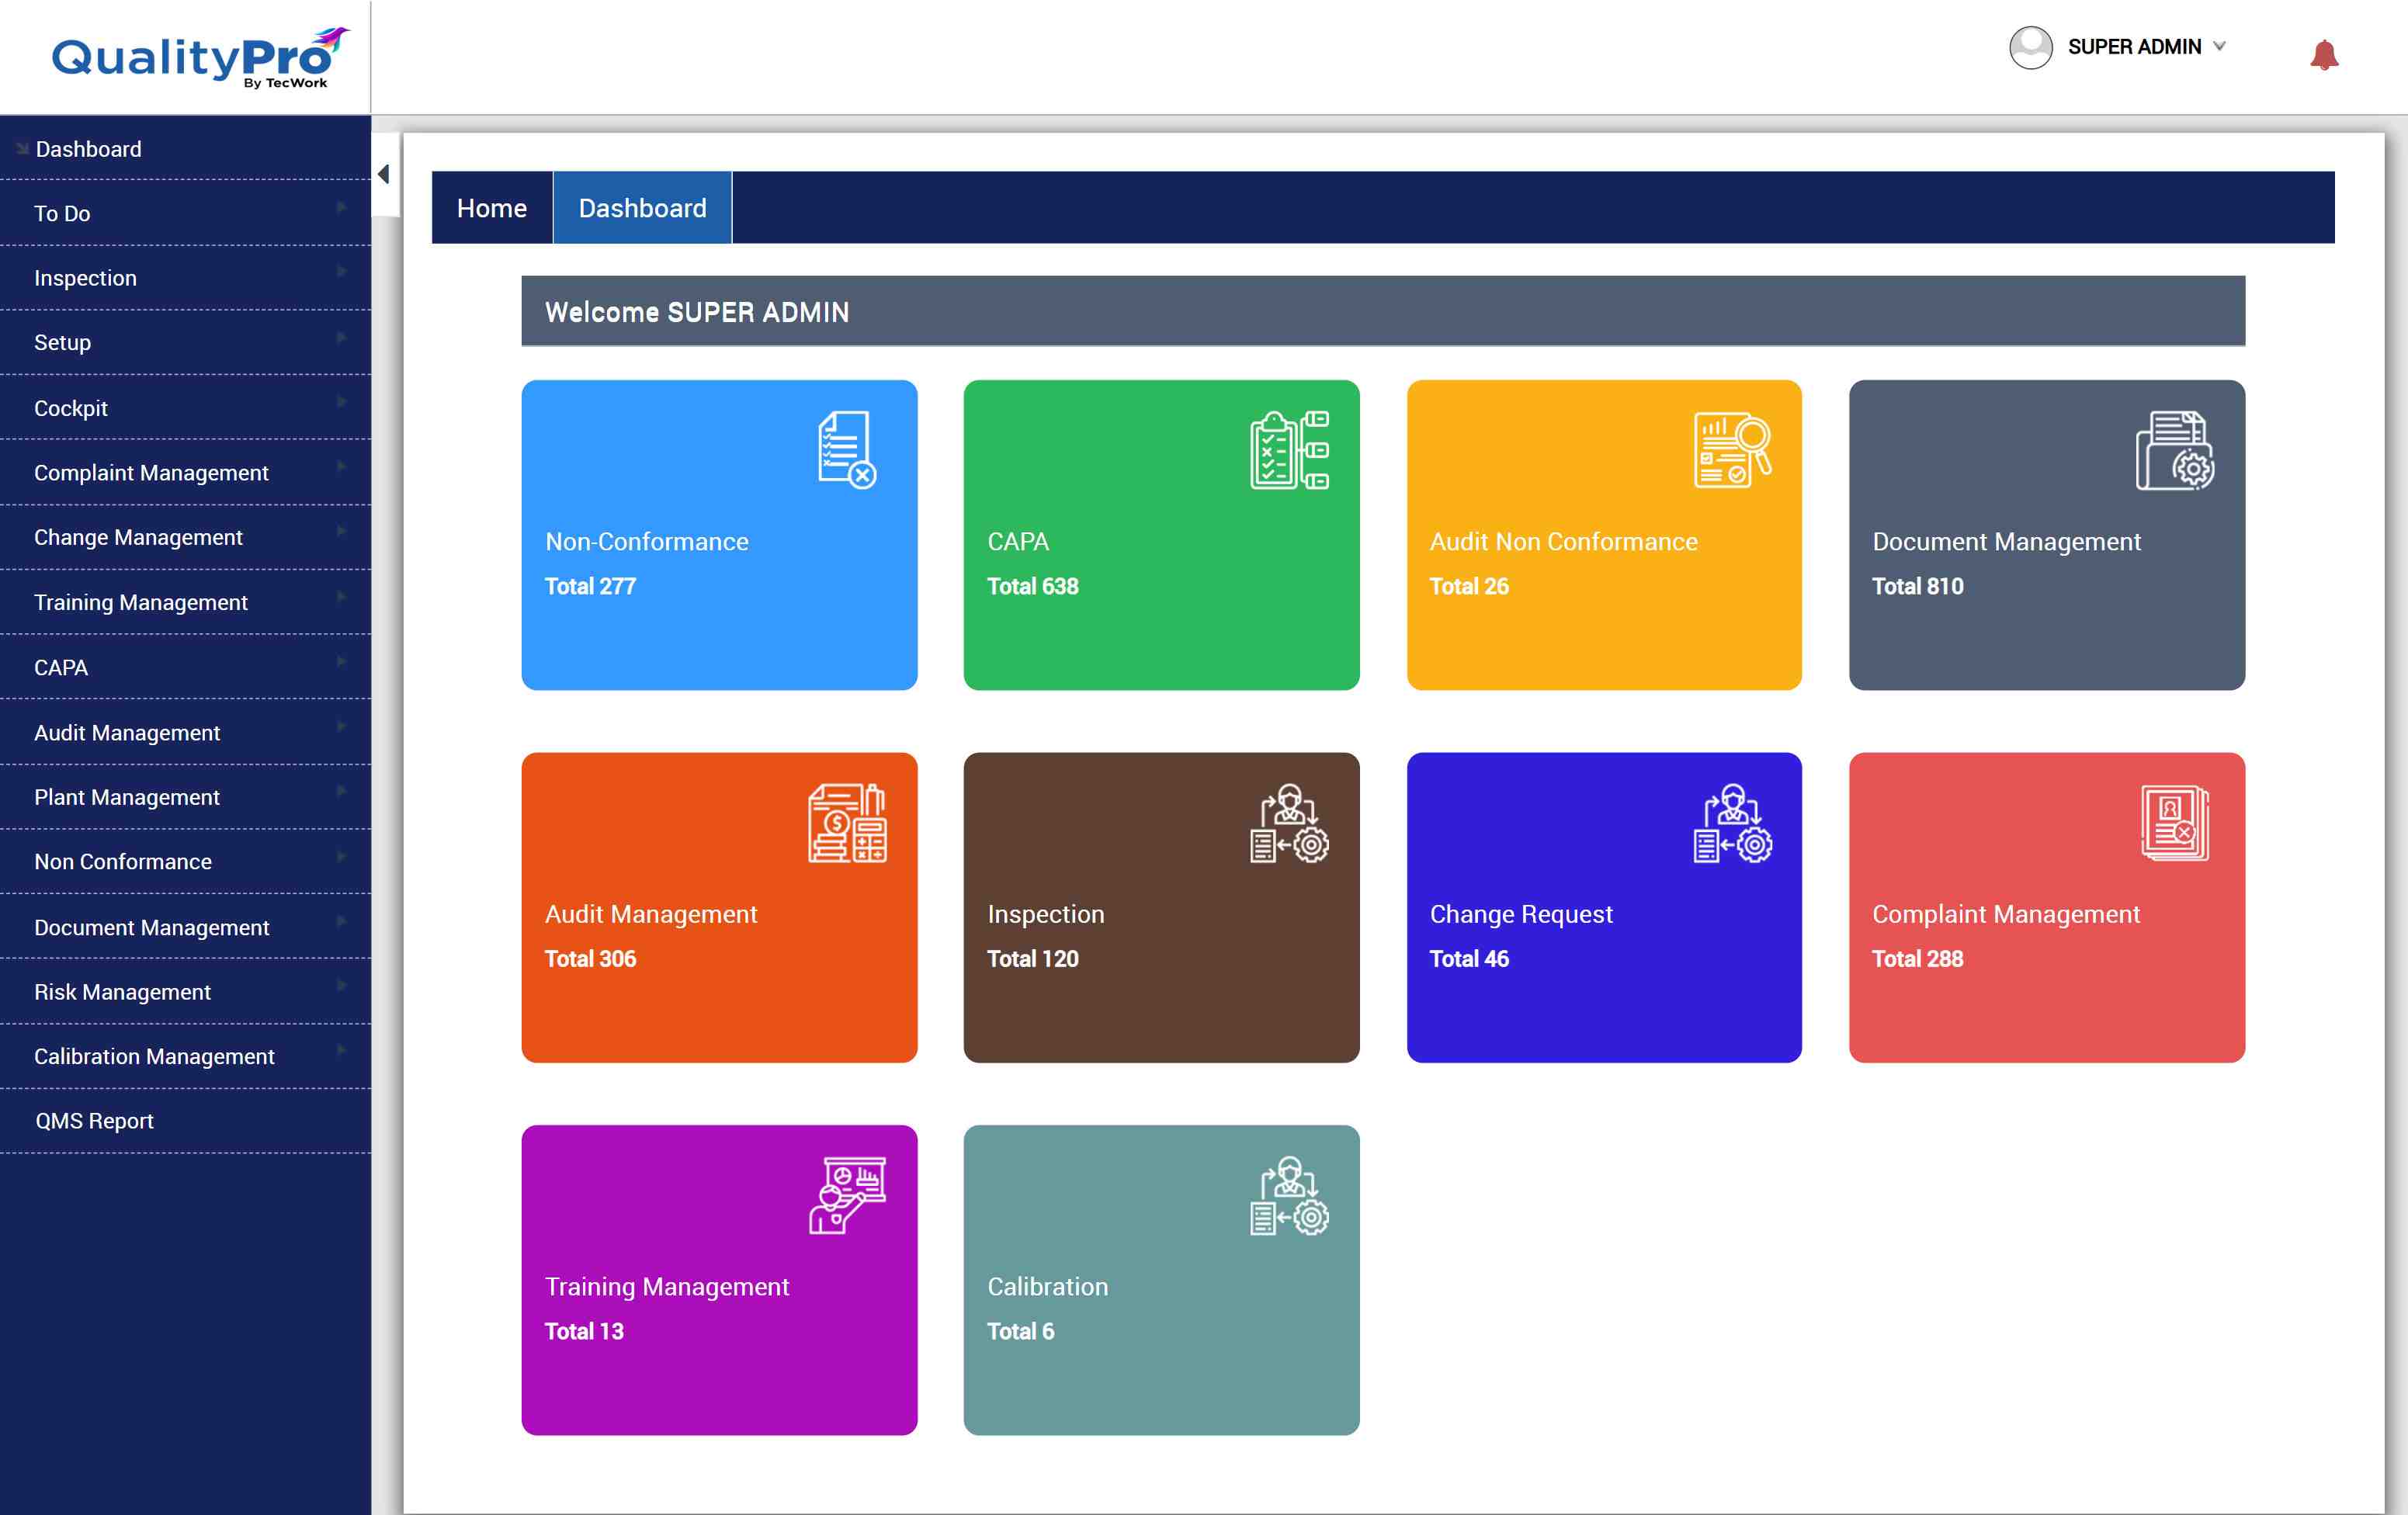The image size is (2408, 1515).
Task: Click the Non-Conformance document icon
Action: click(846, 449)
